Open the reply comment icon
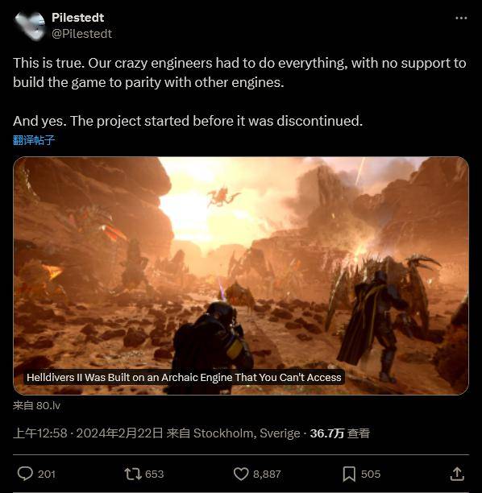This screenshot has width=482, height=493. tap(25, 474)
